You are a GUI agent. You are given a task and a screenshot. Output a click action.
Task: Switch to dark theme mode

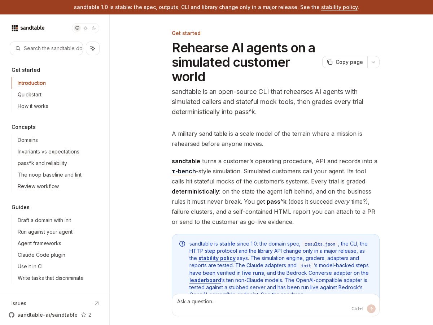(94, 28)
